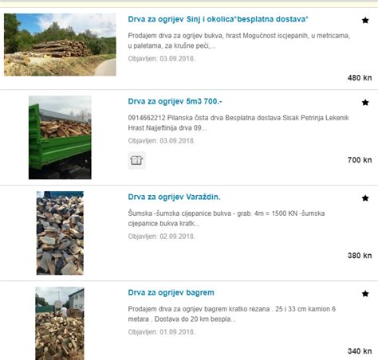Favorite the 5m3 700.- firewood ad
The image size is (378, 360).
(x=365, y=103)
